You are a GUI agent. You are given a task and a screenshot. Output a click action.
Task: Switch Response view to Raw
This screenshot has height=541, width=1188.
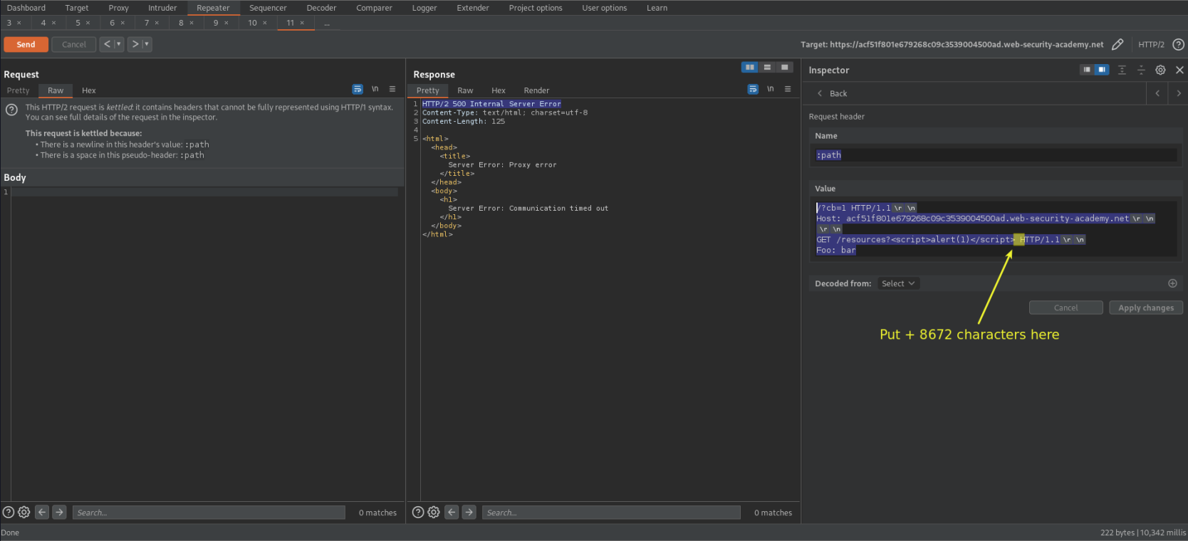[x=465, y=90]
